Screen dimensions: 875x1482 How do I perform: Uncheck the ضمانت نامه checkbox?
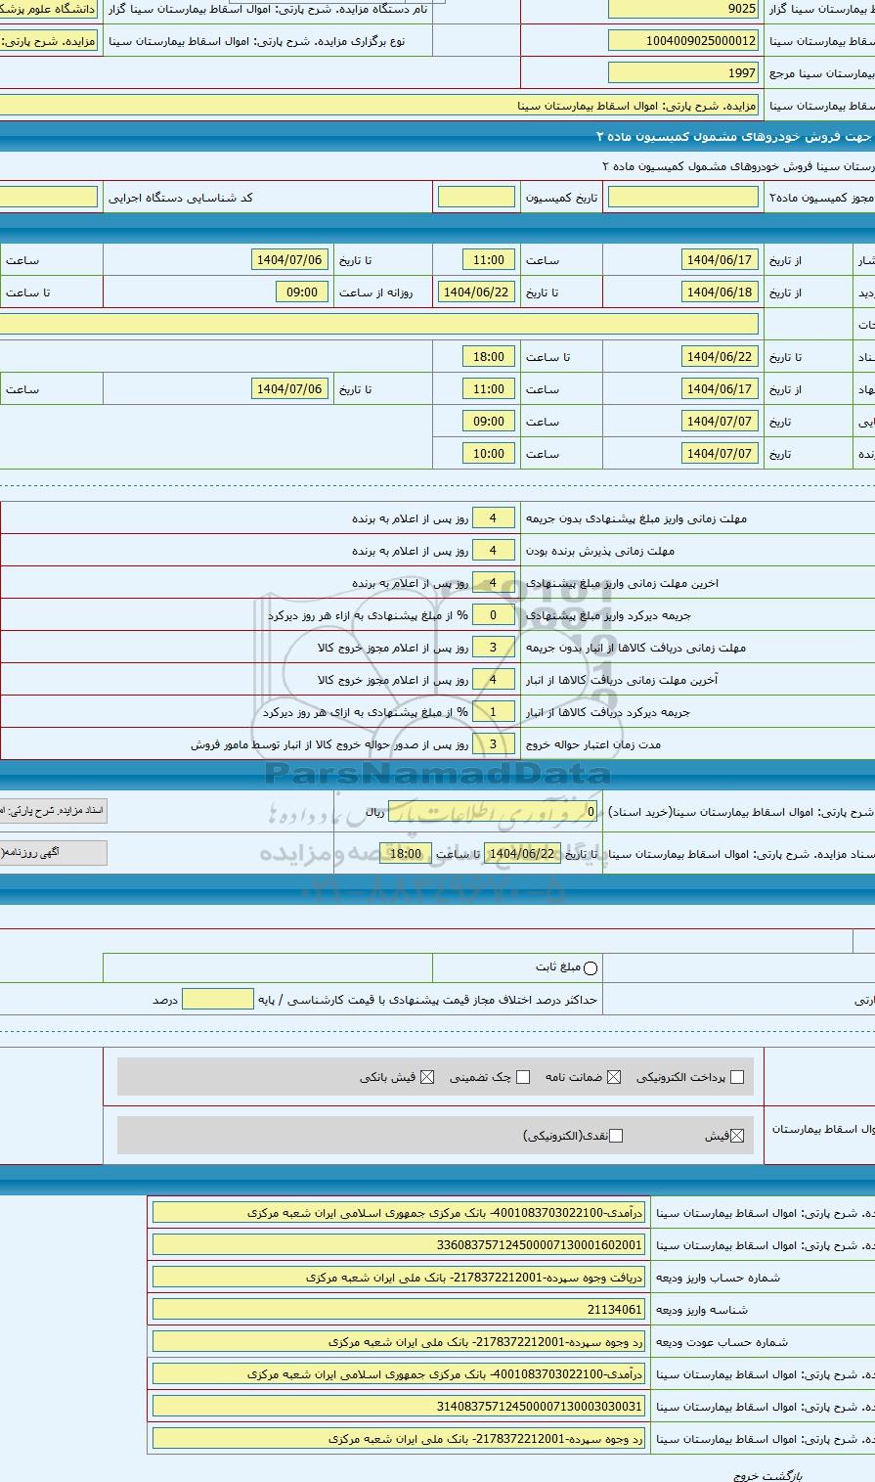tap(614, 1077)
